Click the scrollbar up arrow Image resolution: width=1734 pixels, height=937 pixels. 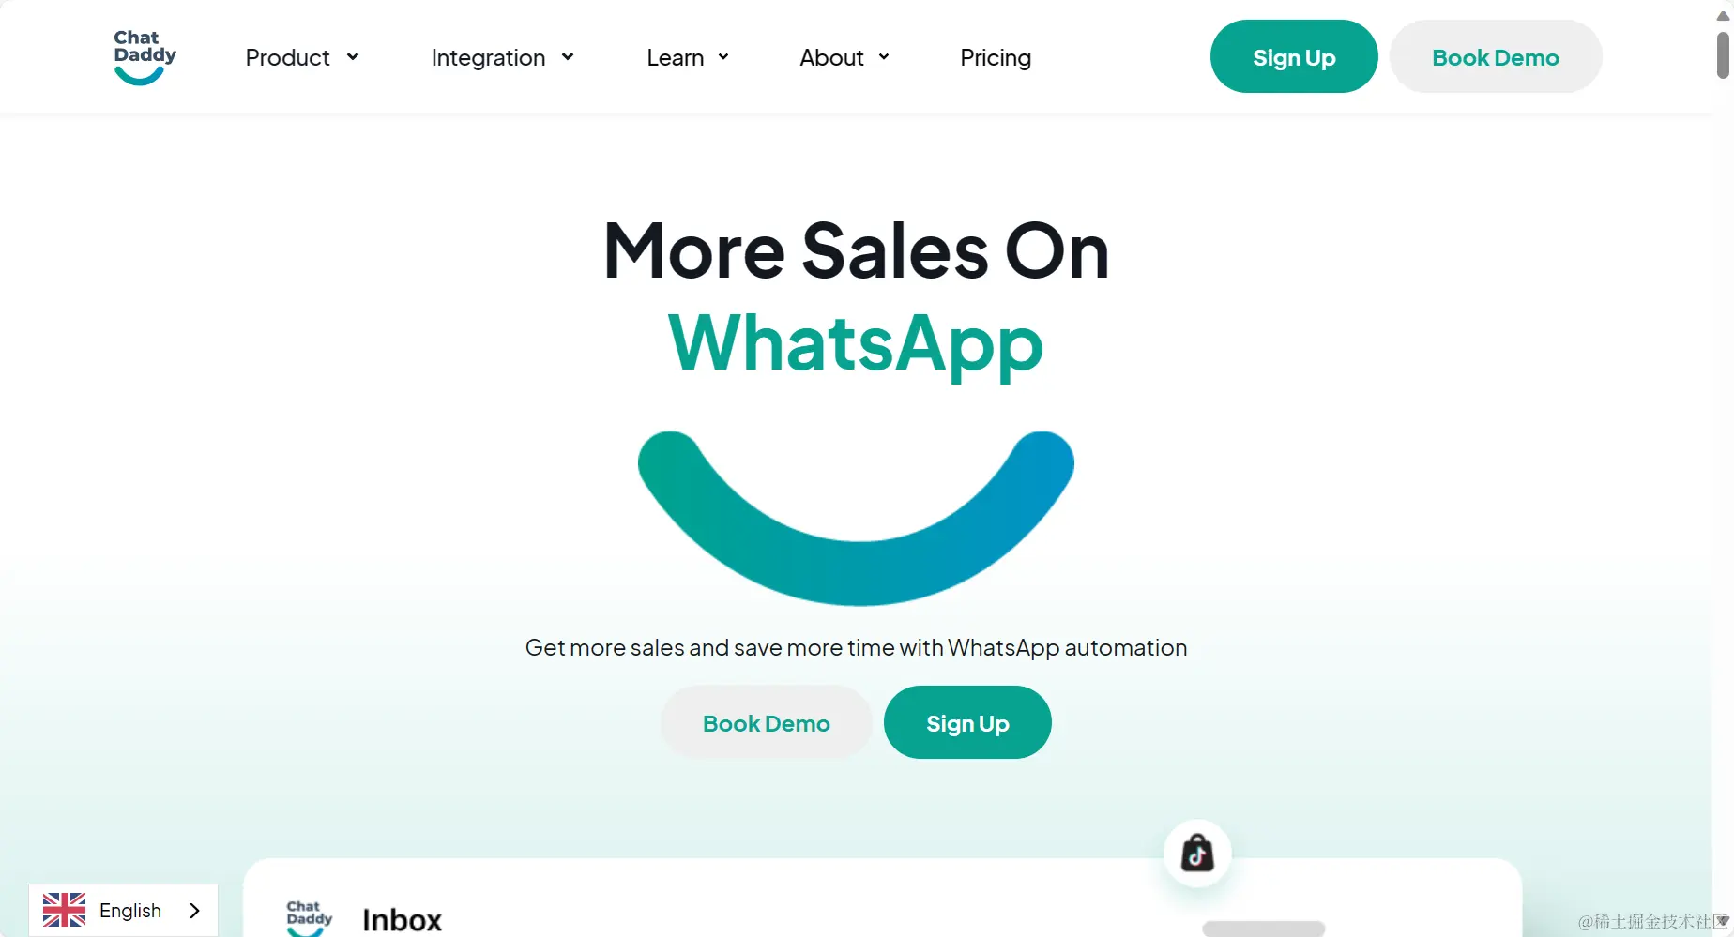coord(1723,16)
